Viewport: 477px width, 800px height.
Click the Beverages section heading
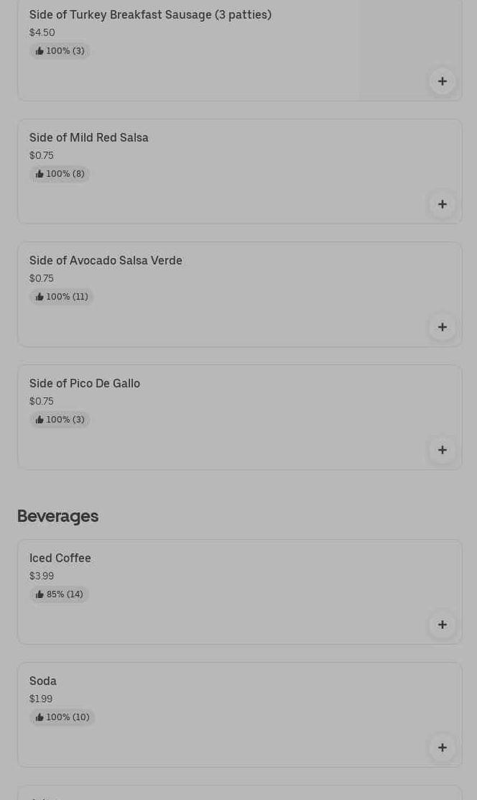[x=57, y=516]
